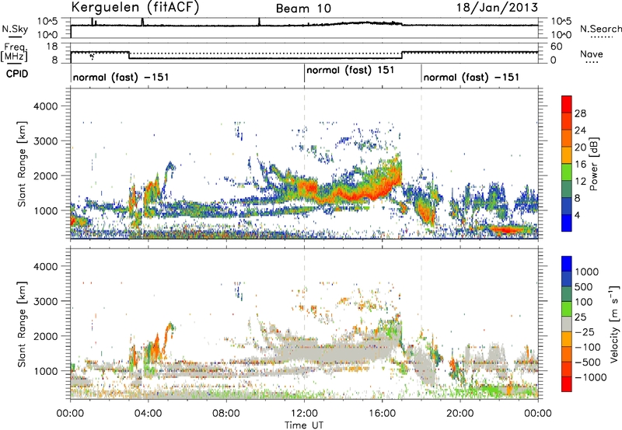This screenshot has width=622, height=430.
Task: Click the velocity panel 'Slant Range [km]' label
Action: point(22,324)
